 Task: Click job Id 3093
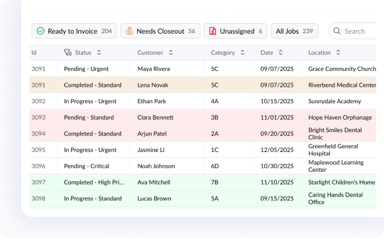[38, 117]
